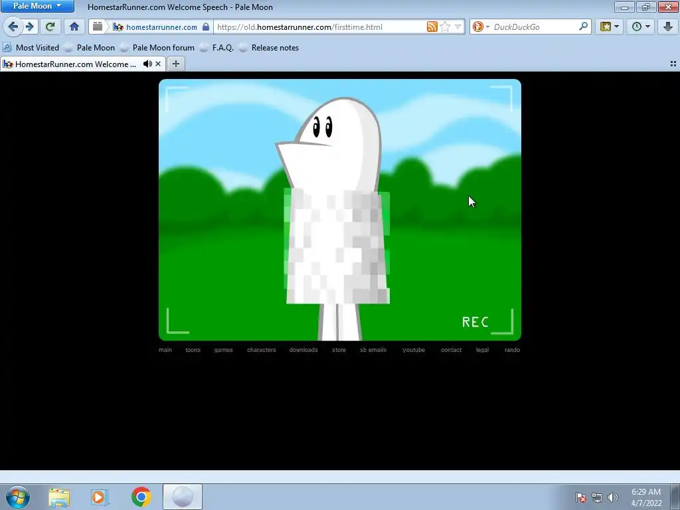The width and height of the screenshot is (680, 510).
Task: Show tab groups grid icon
Action: (x=673, y=64)
